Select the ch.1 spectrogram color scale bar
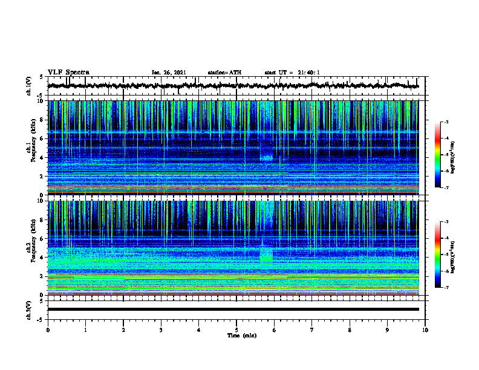The width and height of the screenshot is (479, 370). [437, 155]
